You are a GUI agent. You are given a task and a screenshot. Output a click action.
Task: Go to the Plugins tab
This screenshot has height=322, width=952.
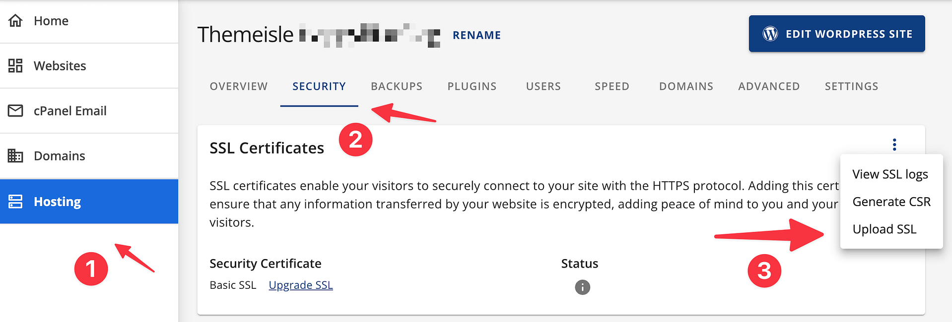tap(472, 86)
